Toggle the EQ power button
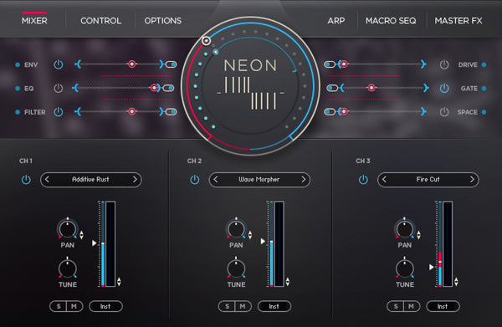The height and width of the screenshot is (327, 502). pos(59,88)
